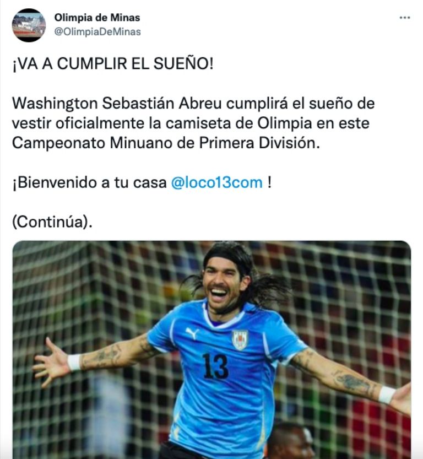The width and height of the screenshot is (423, 459).
Task: Open the tweet's three-dot more options menu
Action: click(405, 18)
